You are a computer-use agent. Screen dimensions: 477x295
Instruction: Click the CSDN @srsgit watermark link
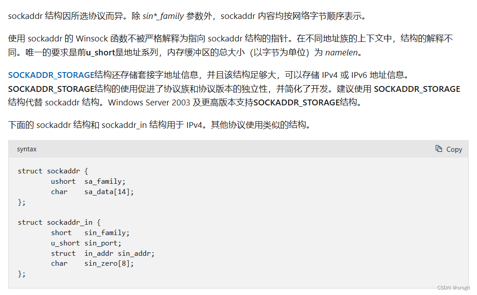click(x=454, y=287)
